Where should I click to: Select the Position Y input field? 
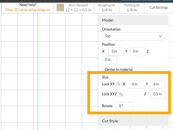(x=137, y=51)
